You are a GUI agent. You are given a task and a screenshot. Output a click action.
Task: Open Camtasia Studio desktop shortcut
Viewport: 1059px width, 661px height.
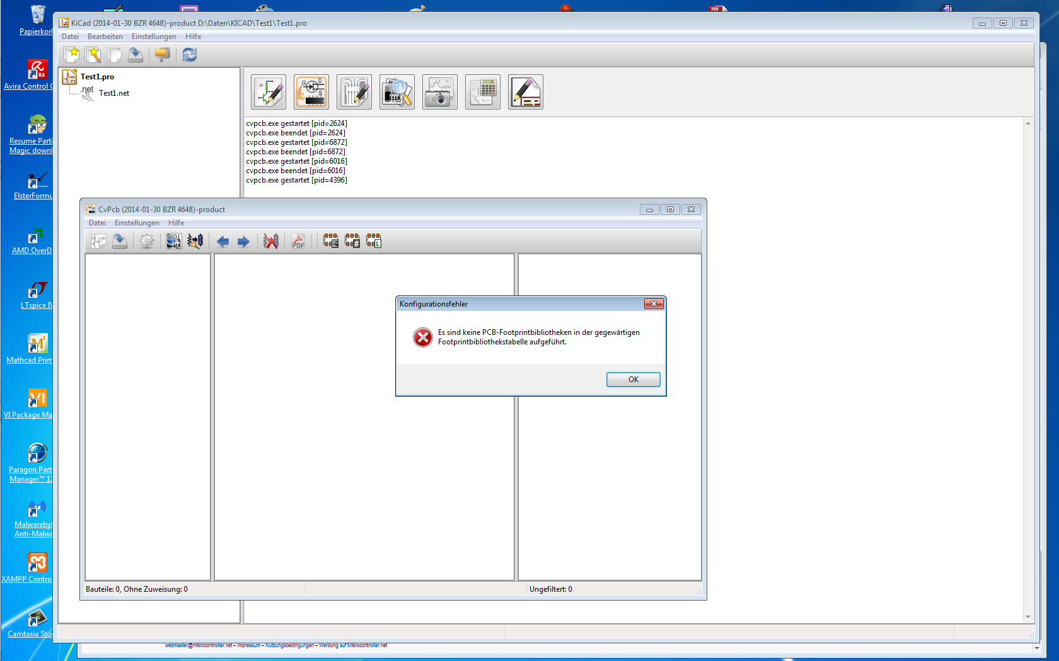[x=30, y=623]
